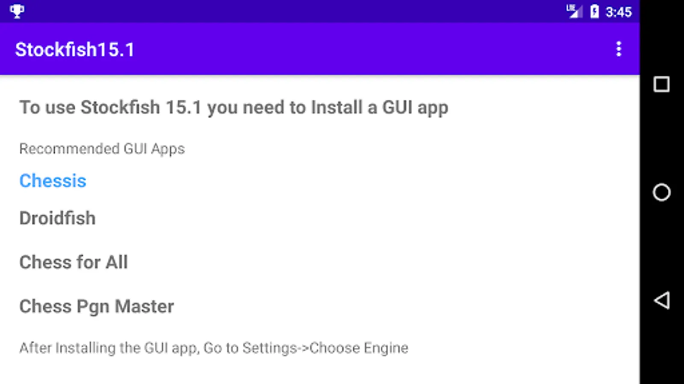
Task: Tap the Settings->Choose Engine instruction text
Action: tap(214, 348)
